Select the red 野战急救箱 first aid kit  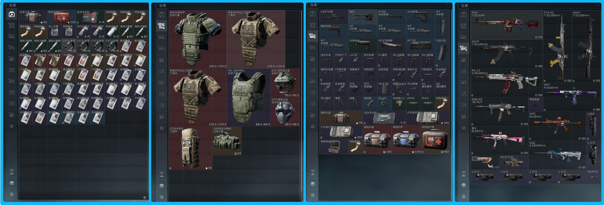click(x=62, y=17)
